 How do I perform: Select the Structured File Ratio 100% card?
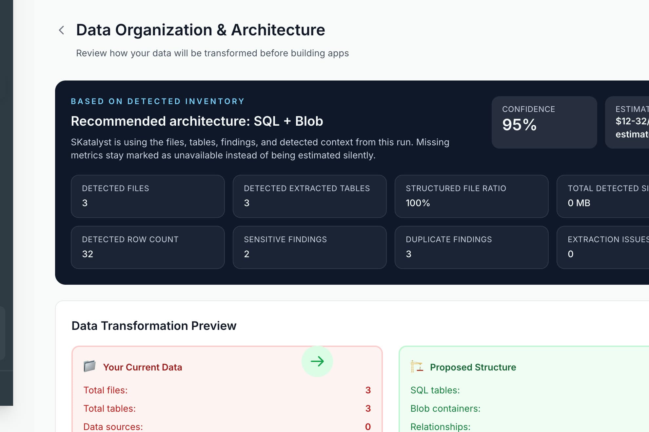coord(472,196)
